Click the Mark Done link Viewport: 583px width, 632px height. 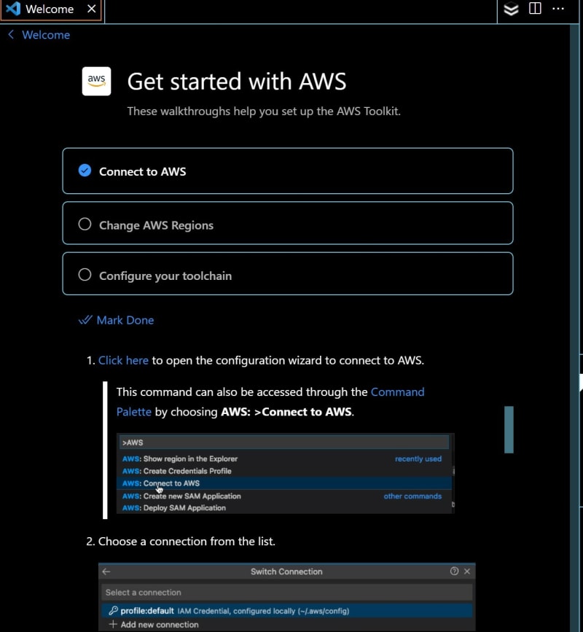point(125,320)
